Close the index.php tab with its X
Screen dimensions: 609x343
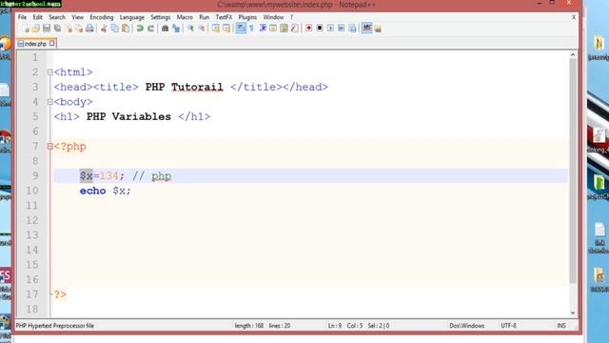(52, 43)
